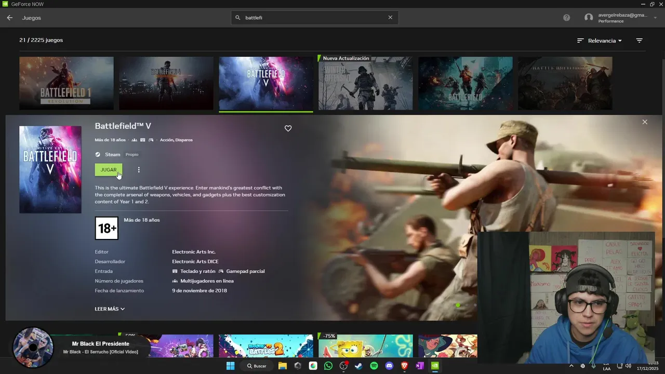
Task: Click the "Acción, Disparos" genre text
Action: point(176,140)
